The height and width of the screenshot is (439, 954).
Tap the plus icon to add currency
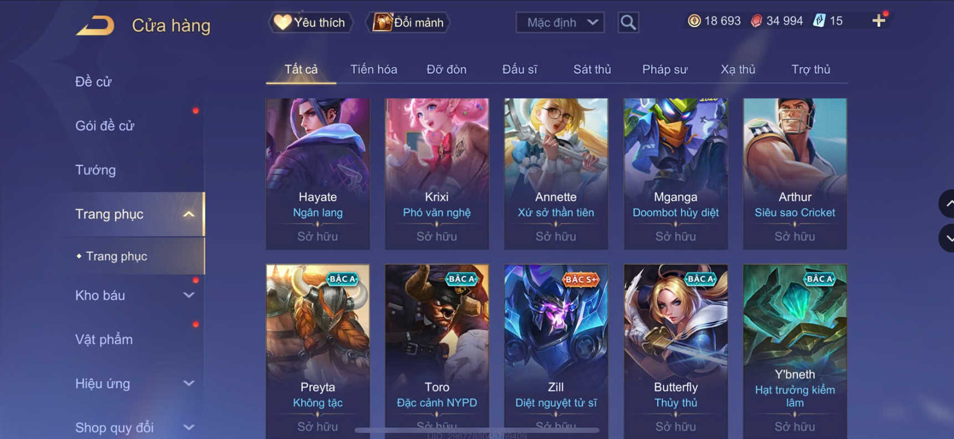pos(879,21)
